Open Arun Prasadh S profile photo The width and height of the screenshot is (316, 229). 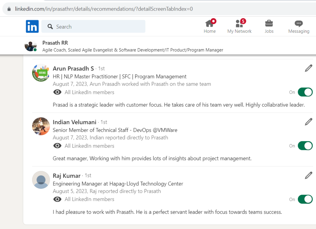41,73
